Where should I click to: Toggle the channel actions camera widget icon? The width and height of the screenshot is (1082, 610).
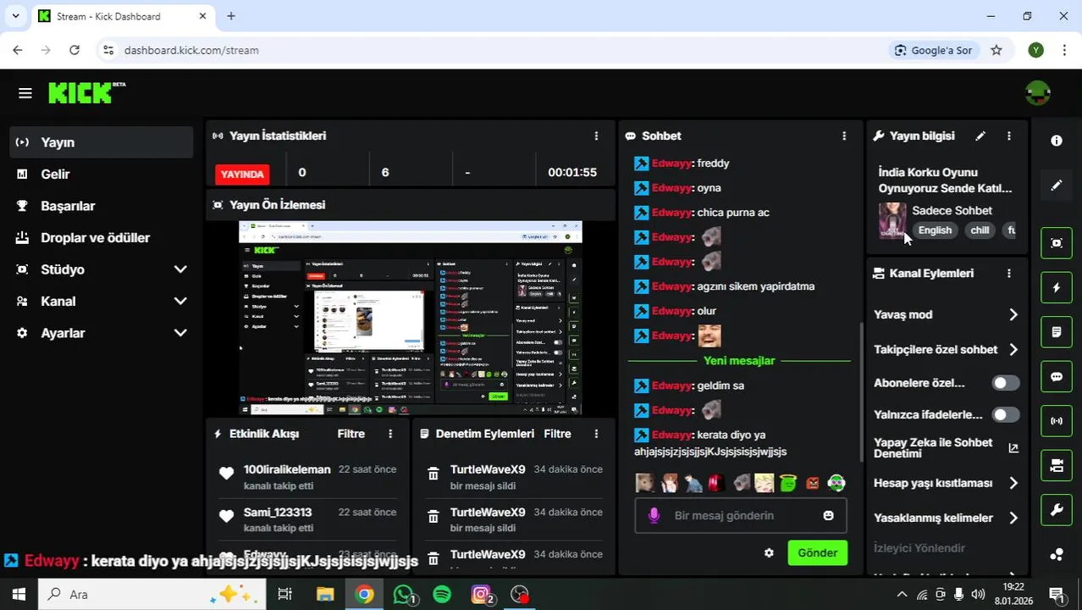[x=1057, y=465]
